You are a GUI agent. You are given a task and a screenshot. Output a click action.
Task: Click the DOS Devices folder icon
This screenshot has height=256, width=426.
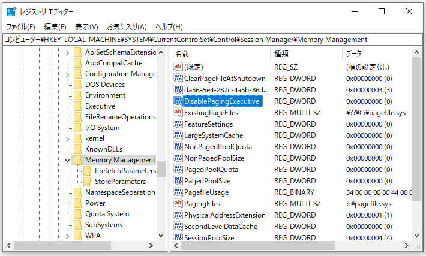pyautogui.click(x=78, y=85)
